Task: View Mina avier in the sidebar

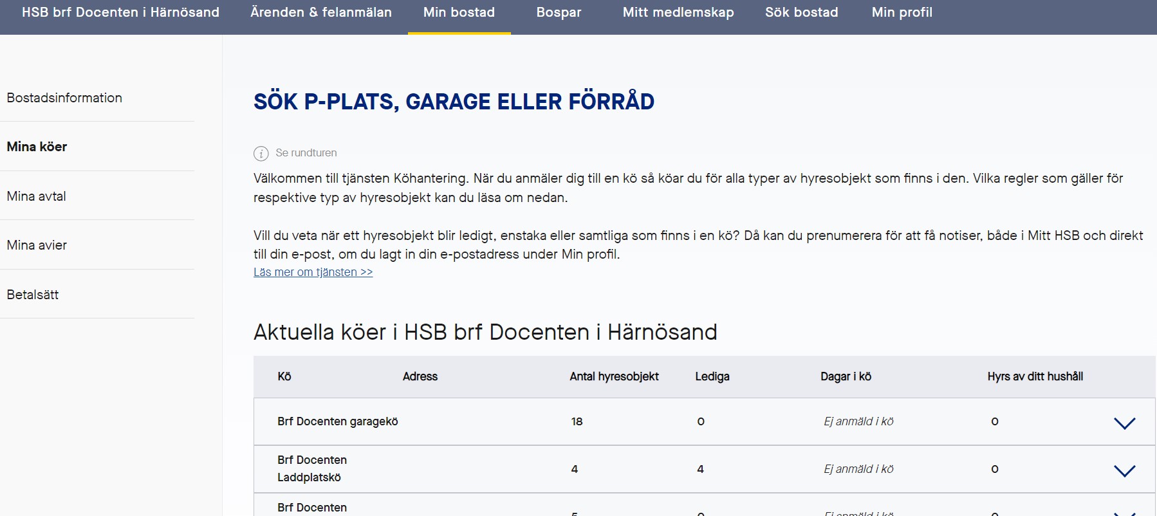Action: 37,245
